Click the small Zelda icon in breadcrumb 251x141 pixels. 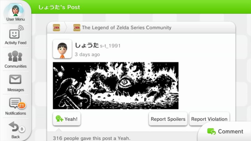56,28
